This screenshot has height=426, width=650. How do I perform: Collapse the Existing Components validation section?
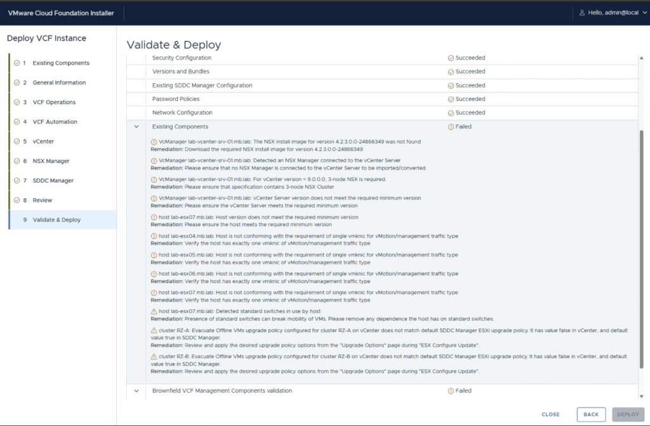point(136,127)
